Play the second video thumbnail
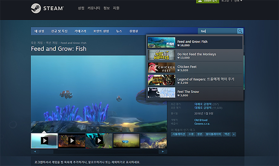 click(x=72, y=141)
